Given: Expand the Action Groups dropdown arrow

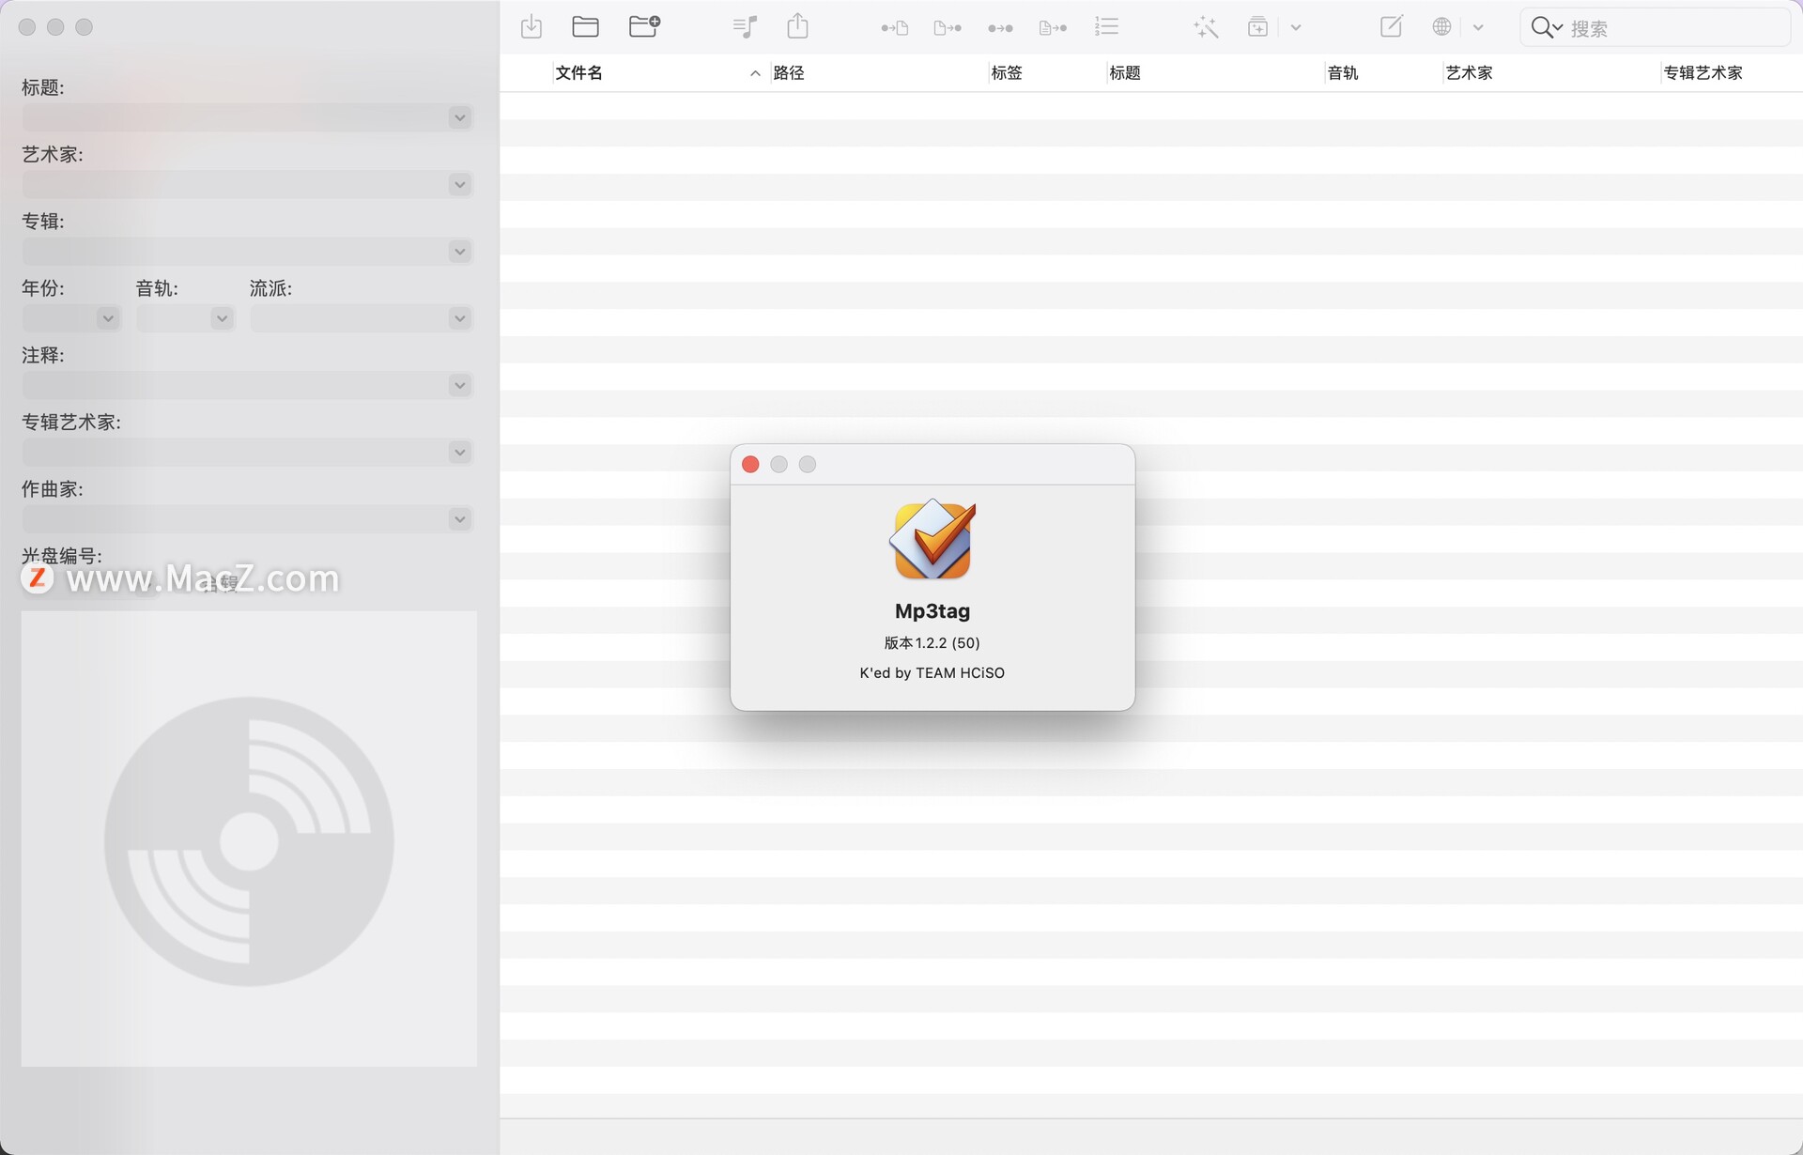Looking at the screenshot, I should (x=1296, y=27).
